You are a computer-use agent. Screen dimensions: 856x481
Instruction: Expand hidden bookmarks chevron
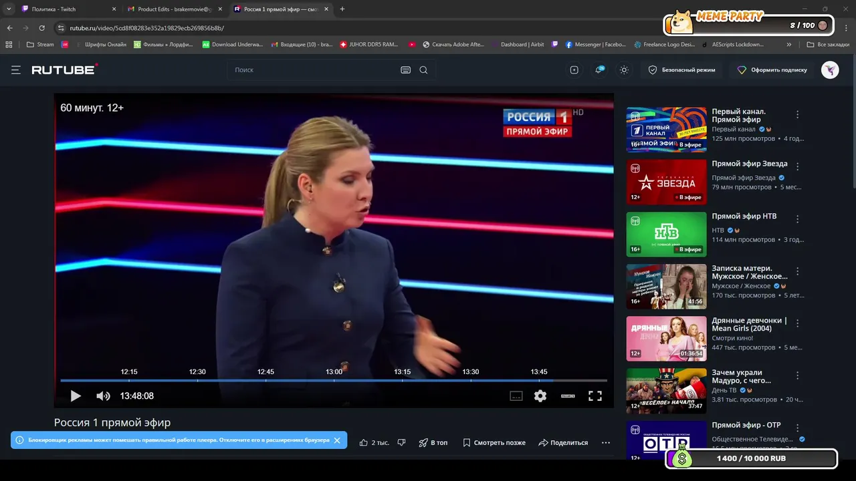789,45
